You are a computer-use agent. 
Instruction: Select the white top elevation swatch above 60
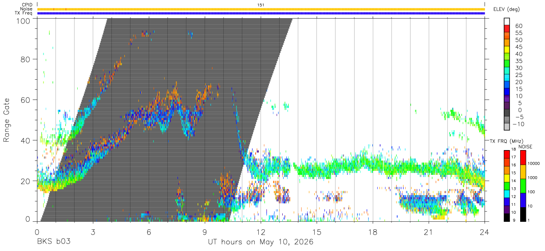(x=507, y=21)
